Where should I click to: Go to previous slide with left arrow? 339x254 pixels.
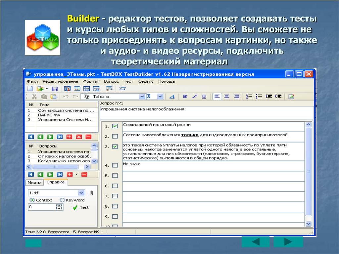[256, 242]
